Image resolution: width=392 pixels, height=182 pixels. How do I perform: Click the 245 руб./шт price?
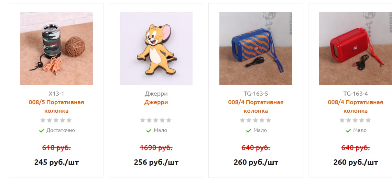pos(56,162)
